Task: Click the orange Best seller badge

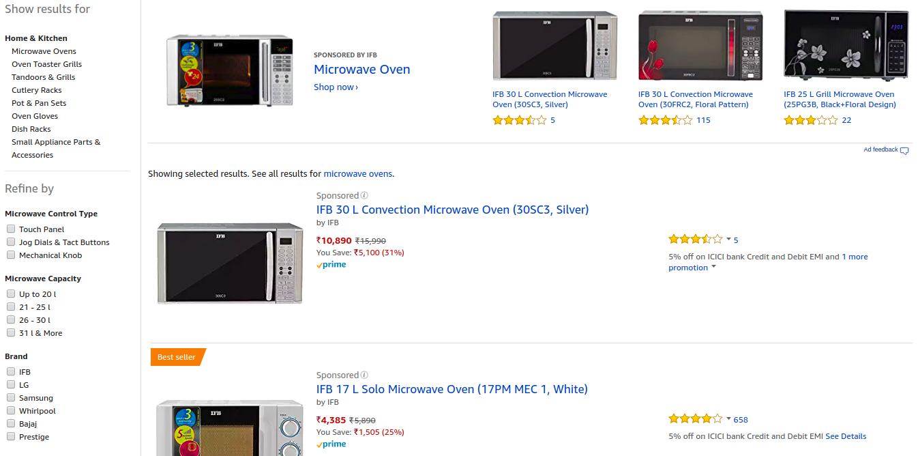Action: (x=177, y=357)
